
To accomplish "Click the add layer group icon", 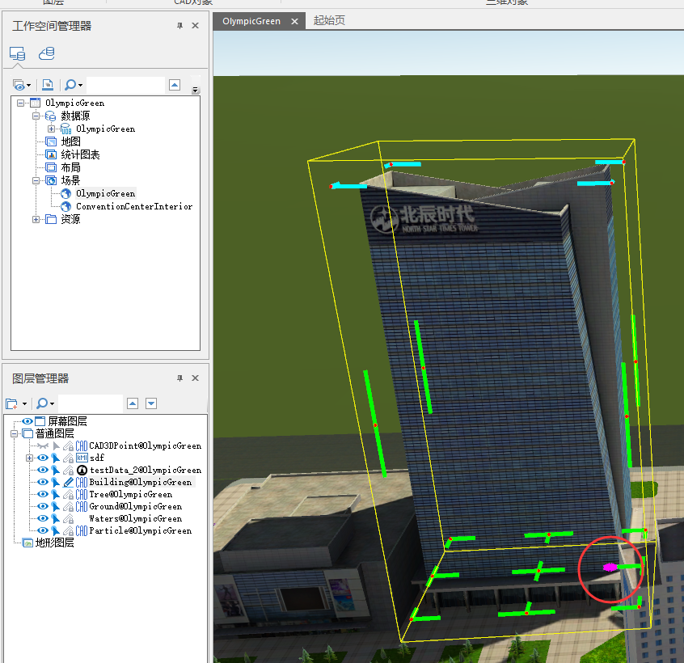I will 12,404.
